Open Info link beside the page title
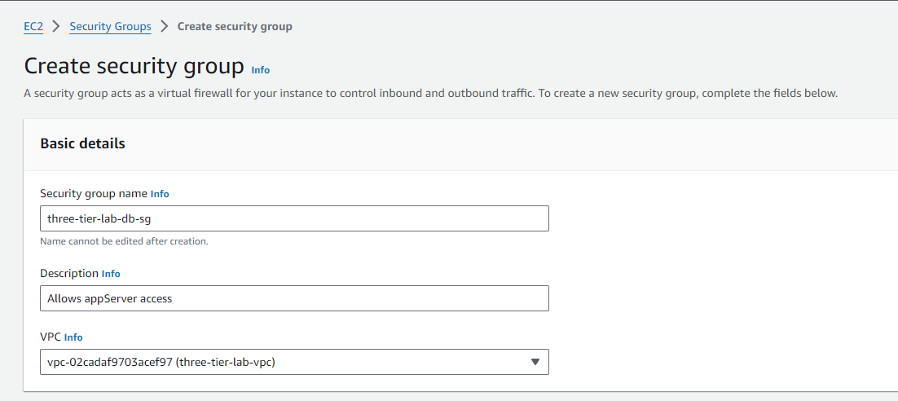 click(x=260, y=70)
